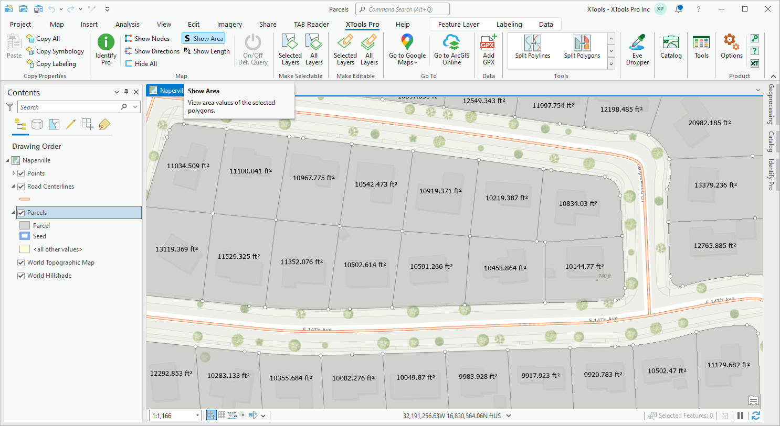Click the Show Nodes button
This screenshot has height=426, width=780.
pyautogui.click(x=147, y=39)
